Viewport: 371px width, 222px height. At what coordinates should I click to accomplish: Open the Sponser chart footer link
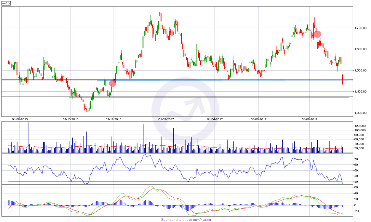(185, 220)
